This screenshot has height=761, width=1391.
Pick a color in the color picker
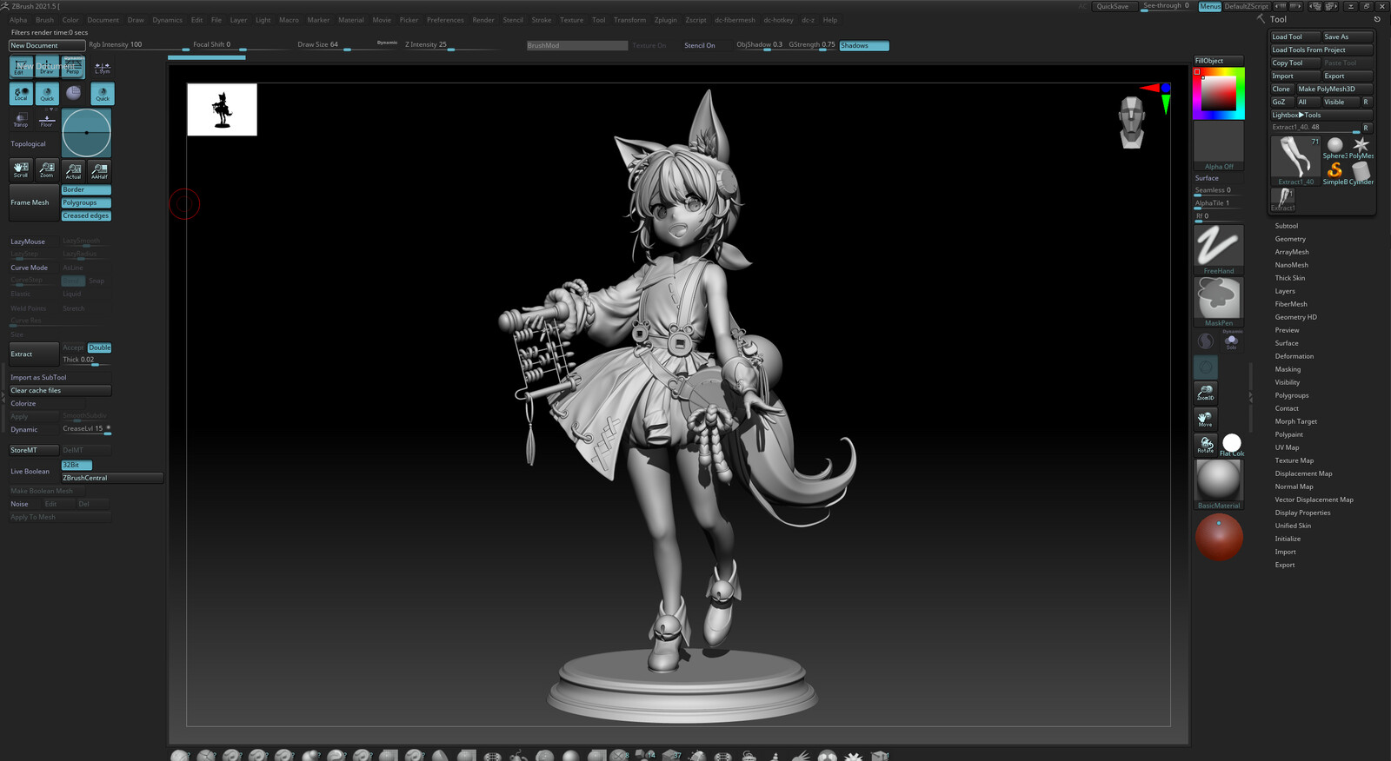pyautogui.click(x=1218, y=93)
